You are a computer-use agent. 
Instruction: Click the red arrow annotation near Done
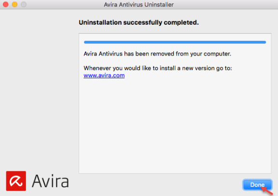[267, 191]
